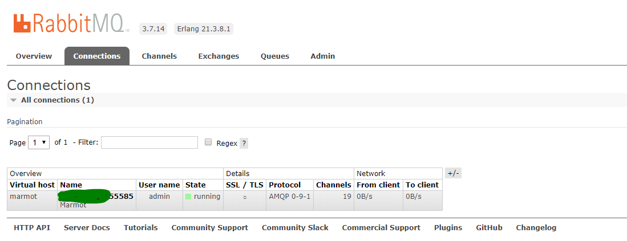The width and height of the screenshot is (627, 241).
Task: Open the Admin tab
Action: click(323, 56)
